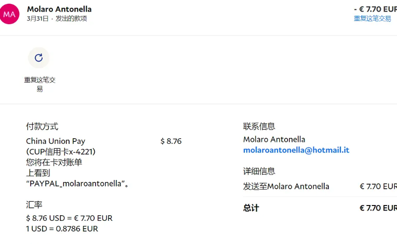This screenshot has width=397, height=244.
Task: Open the molaroantonella@hotmail.it email link
Action: click(x=296, y=150)
